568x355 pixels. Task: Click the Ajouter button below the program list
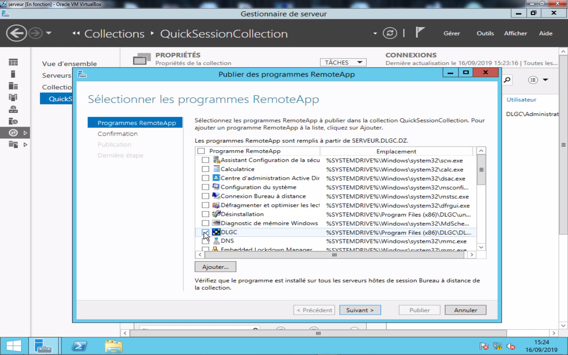(215, 267)
